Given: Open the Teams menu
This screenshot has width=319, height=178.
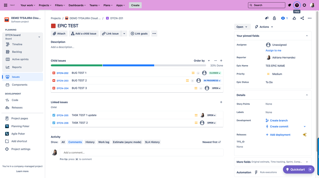Looking at the screenshot, I should (95, 5).
